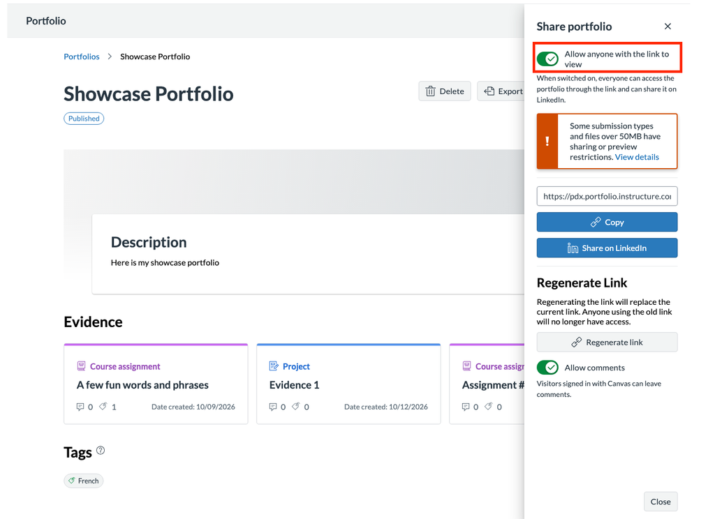Click the French tag chip
715x519 pixels.
pos(84,481)
